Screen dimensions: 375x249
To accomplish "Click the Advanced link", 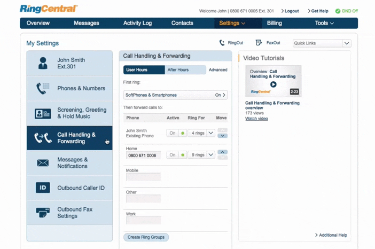I will (x=218, y=70).
